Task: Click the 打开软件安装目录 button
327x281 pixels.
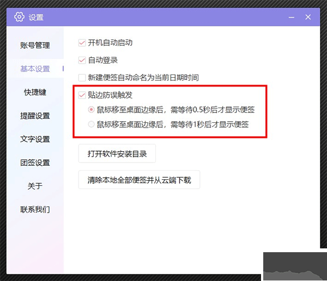Action: pyautogui.click(x=117, y=154)
